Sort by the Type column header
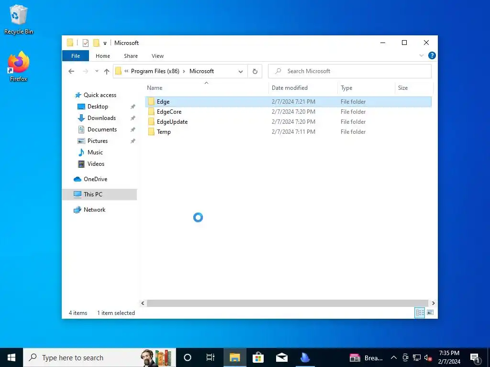The width and height of the screenshot is (490, 367). [x=366, y=88]
